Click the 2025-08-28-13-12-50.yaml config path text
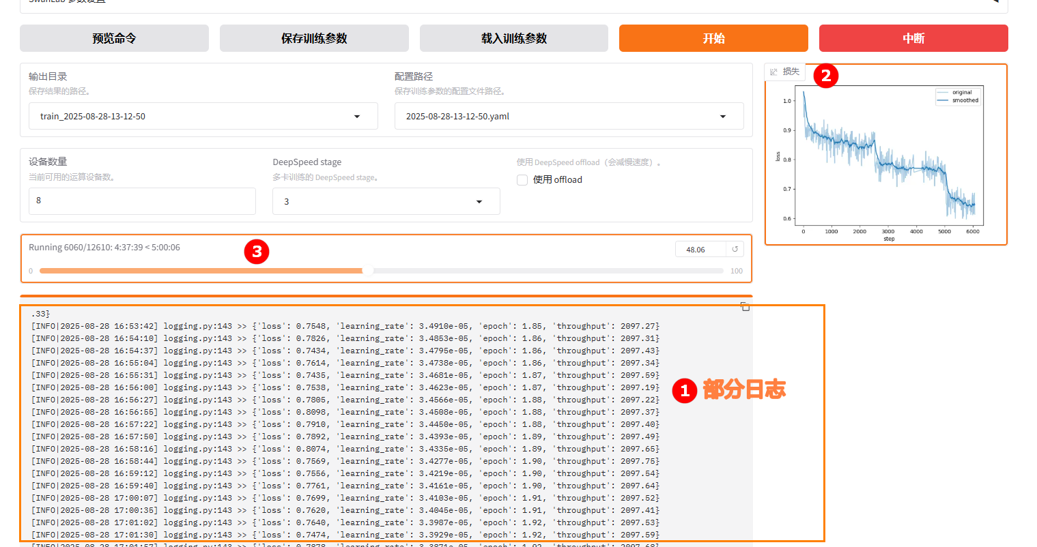Viewport: 1037px width, 547px height. [457, 117]
